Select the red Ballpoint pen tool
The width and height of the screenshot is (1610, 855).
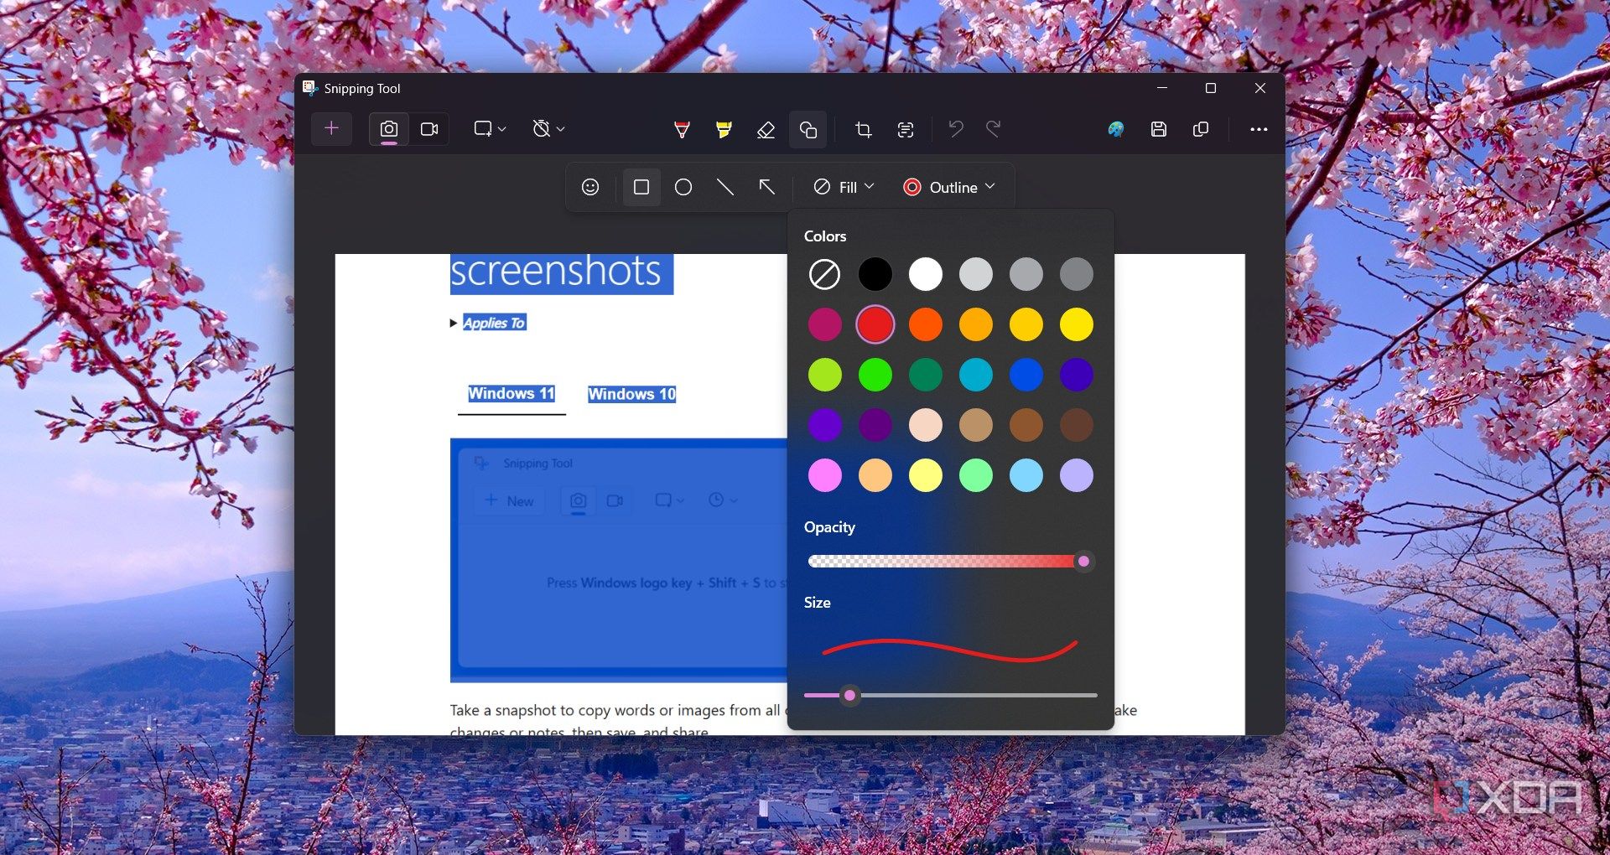682,129
